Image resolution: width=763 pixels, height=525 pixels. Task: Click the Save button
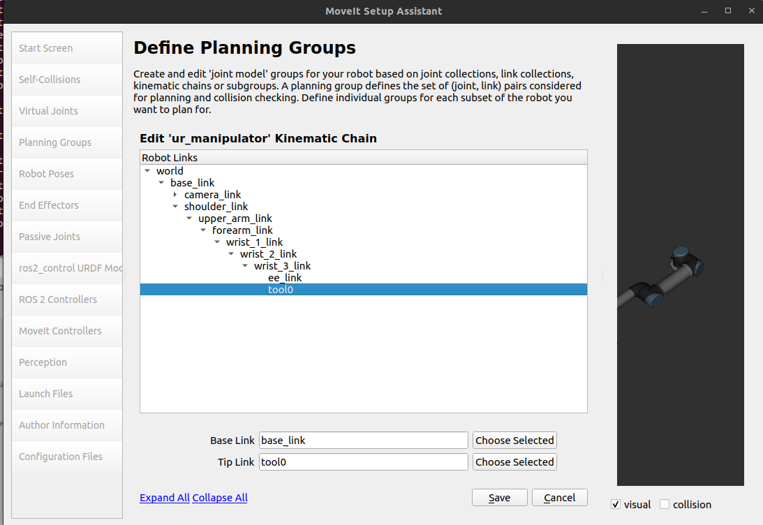tap(499, 498)
